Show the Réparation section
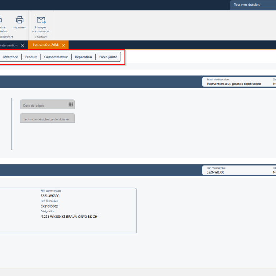The width and height of the screenshot is (276, 276). pyautogui.click(x=83, y=57)
